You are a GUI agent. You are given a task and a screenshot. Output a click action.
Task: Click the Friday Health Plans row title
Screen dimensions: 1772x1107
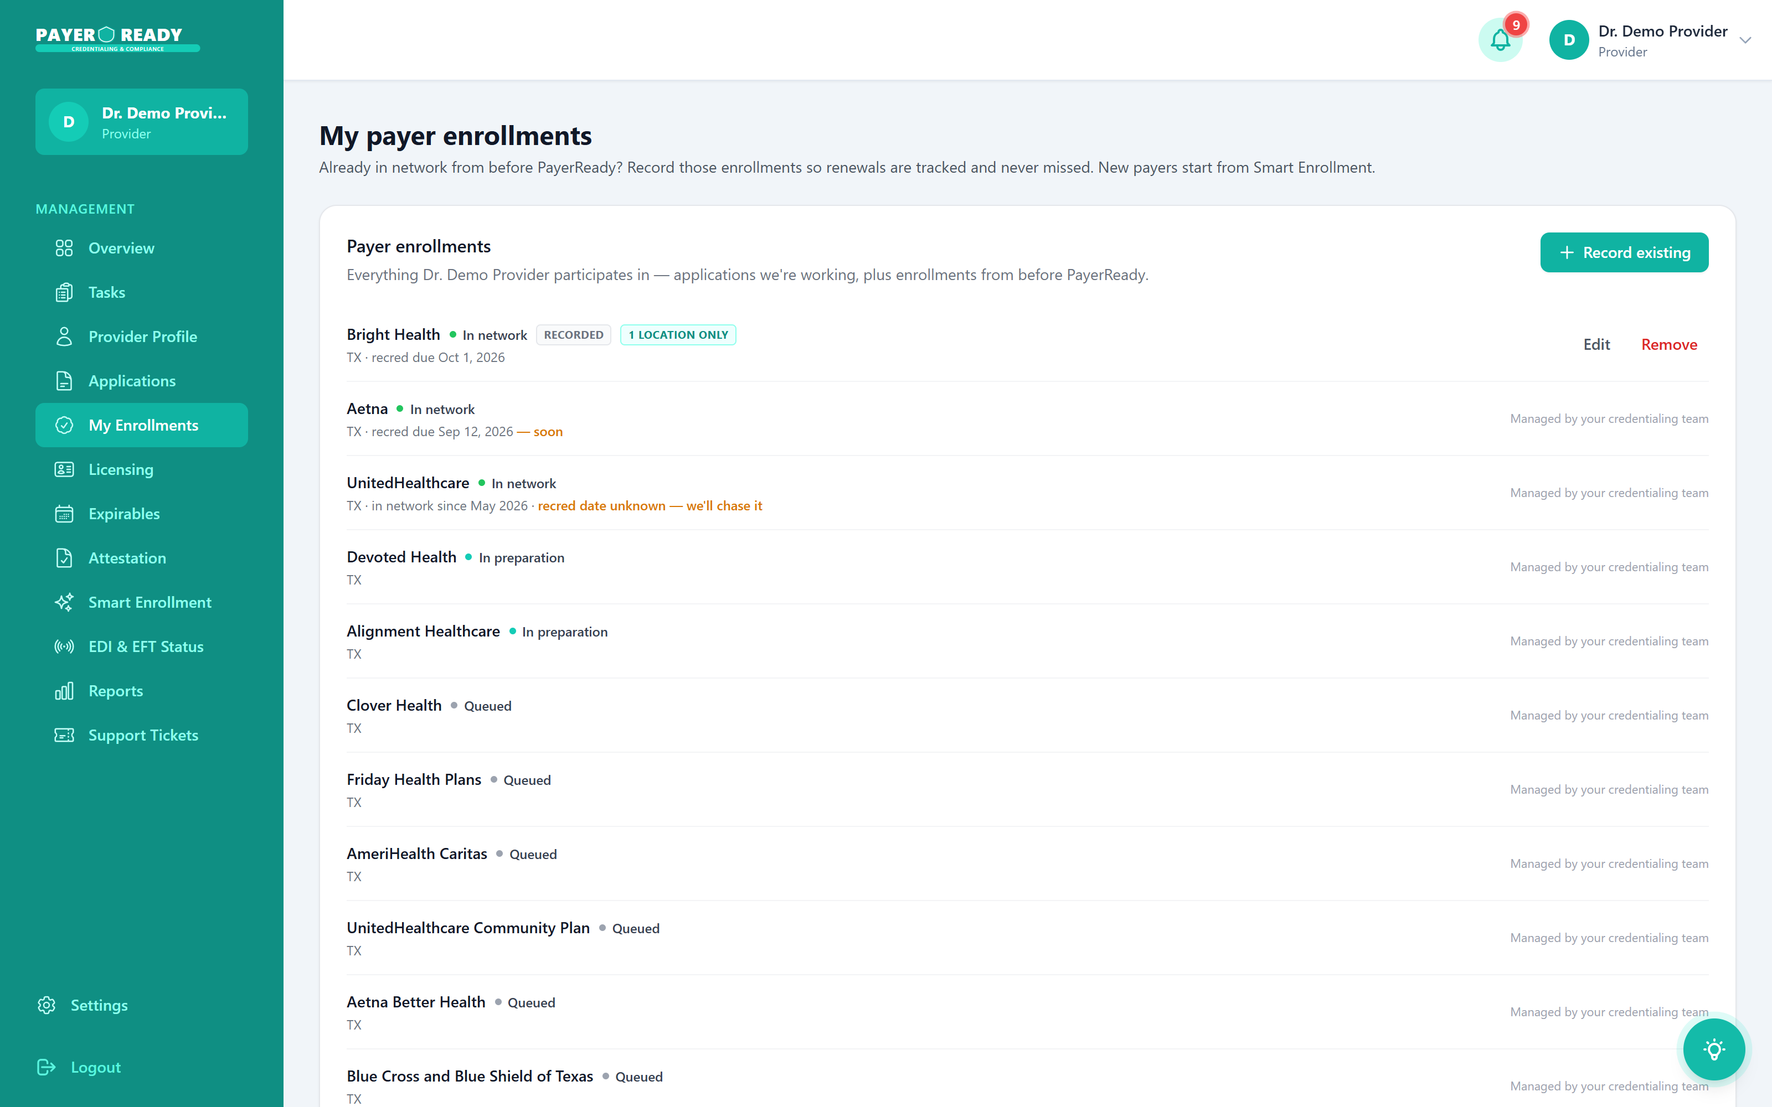(414, 780)
